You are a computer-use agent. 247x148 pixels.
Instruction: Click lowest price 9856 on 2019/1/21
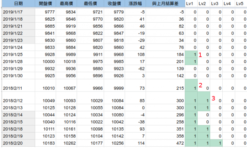coord(90,26)
